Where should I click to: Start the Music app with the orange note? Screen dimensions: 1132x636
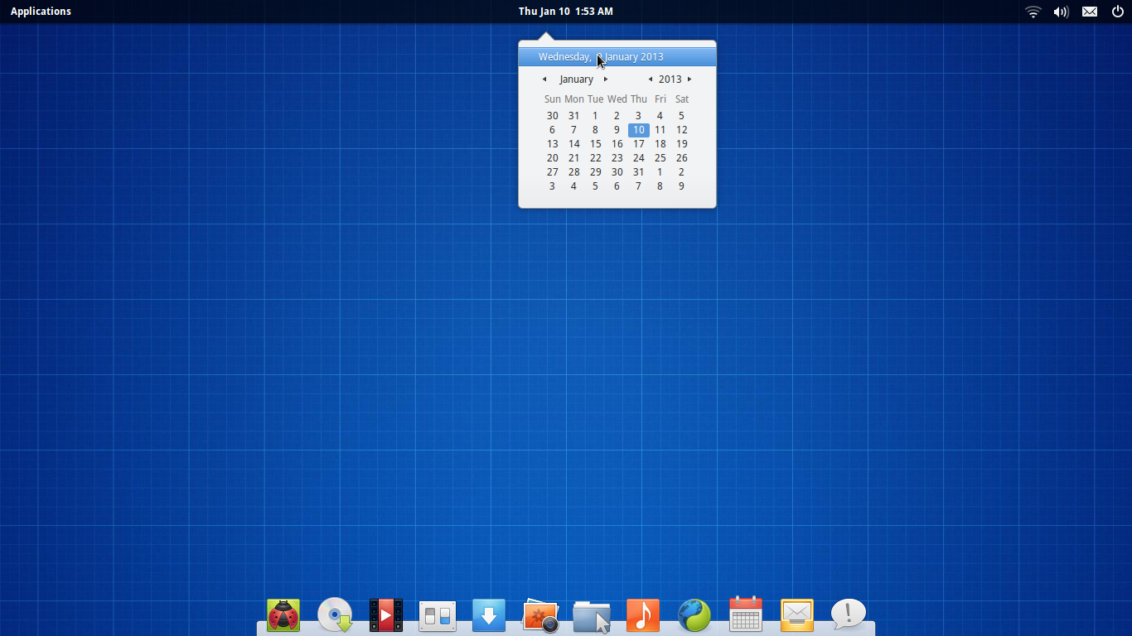(642, 613)
